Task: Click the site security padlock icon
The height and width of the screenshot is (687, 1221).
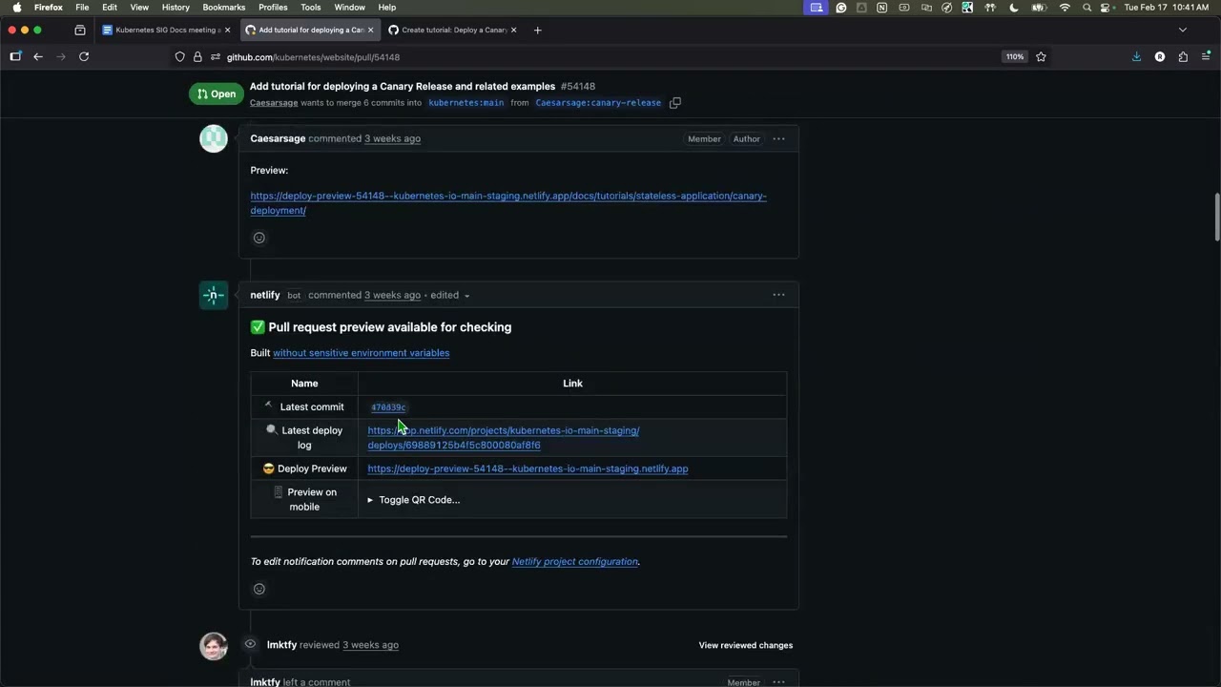Action: click(197, 57)
